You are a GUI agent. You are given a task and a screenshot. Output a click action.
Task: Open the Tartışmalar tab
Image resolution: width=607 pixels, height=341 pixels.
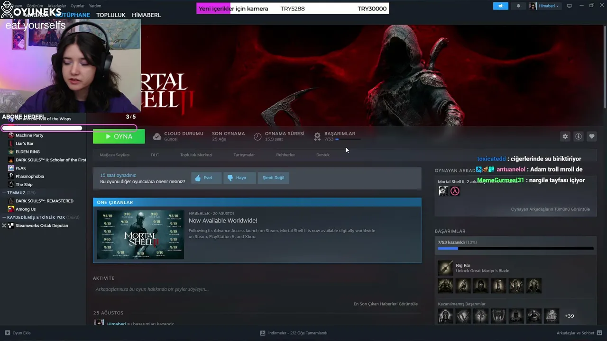pyautogui.click(x=244, y=155)
